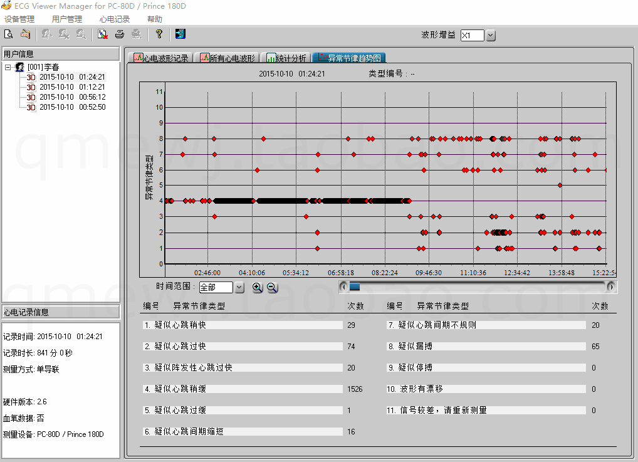This screenshot has width=638, height=462.
Task: Select rhythm type 4 疑似心跳稍缓 row
Action: 243,389
